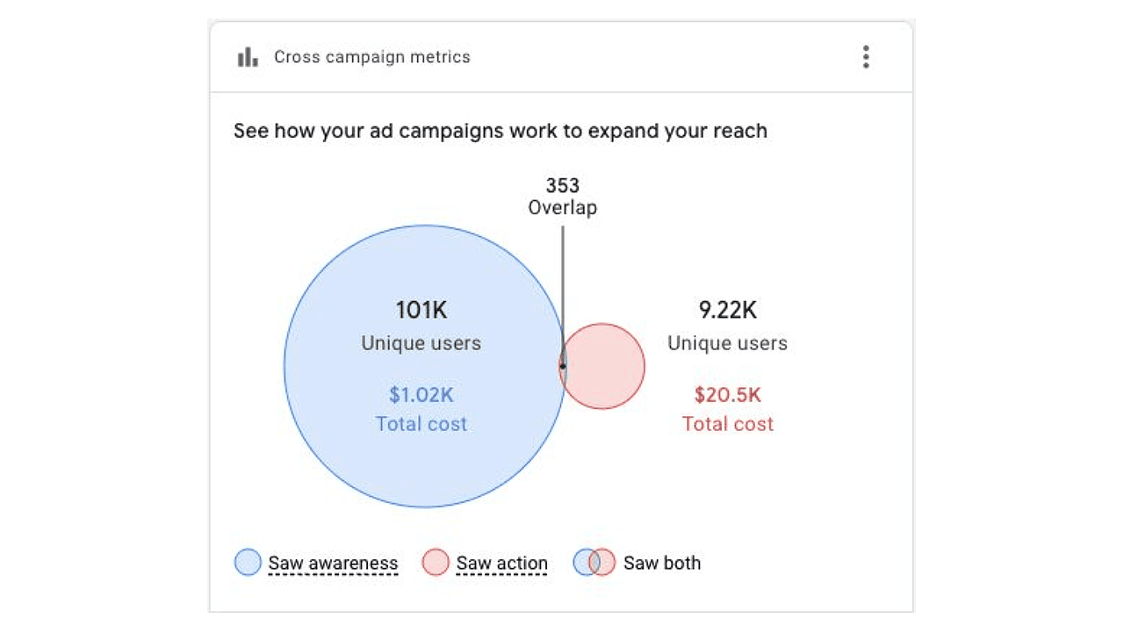Click the Saw both legend text
Screen dimensions: 1124x632
tap(662, 563)
